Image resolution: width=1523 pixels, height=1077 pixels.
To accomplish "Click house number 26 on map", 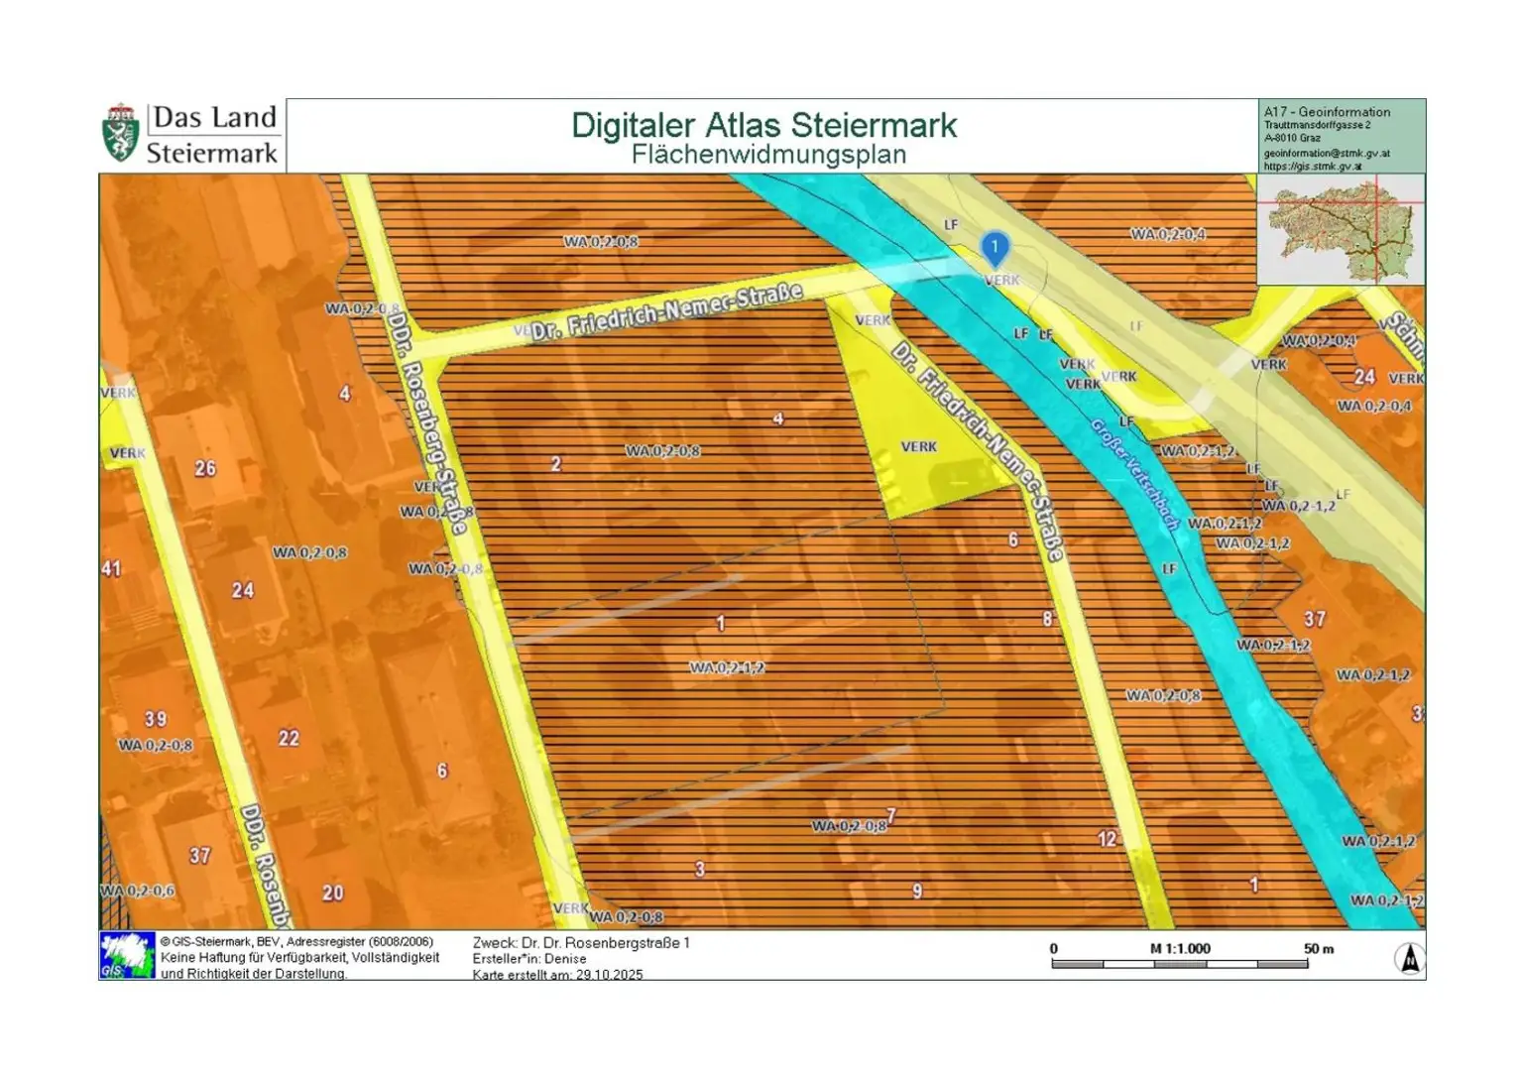I will [x=205, y=468].
